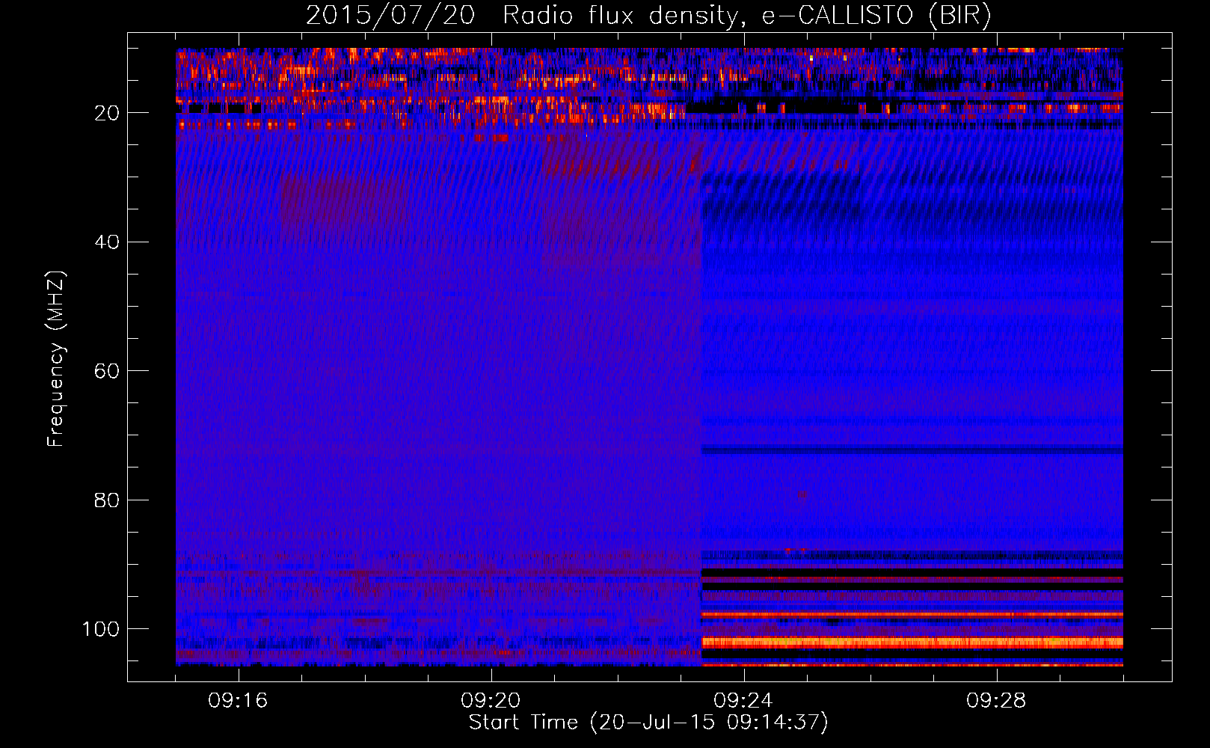The width and height of the screenshot is (1210, 748).
Task: Click the '09:16' time tick label
Action: pos(238,701)
